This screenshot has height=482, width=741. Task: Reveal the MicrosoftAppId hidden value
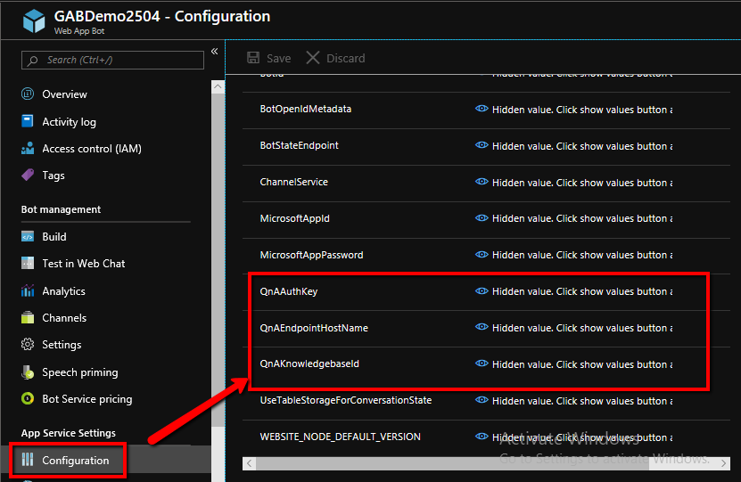tap(482, 217)
